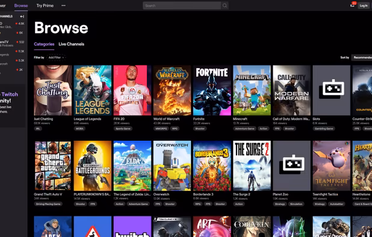
Task: Open the Overwatch cover thumbnail
Action: tap(172, 165)
